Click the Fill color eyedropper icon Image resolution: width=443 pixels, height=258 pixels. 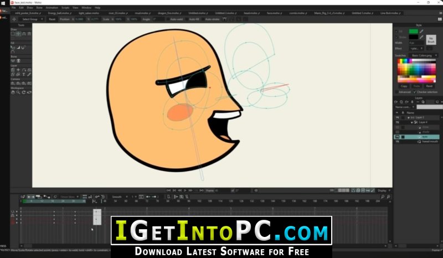(x=421, y=32)
